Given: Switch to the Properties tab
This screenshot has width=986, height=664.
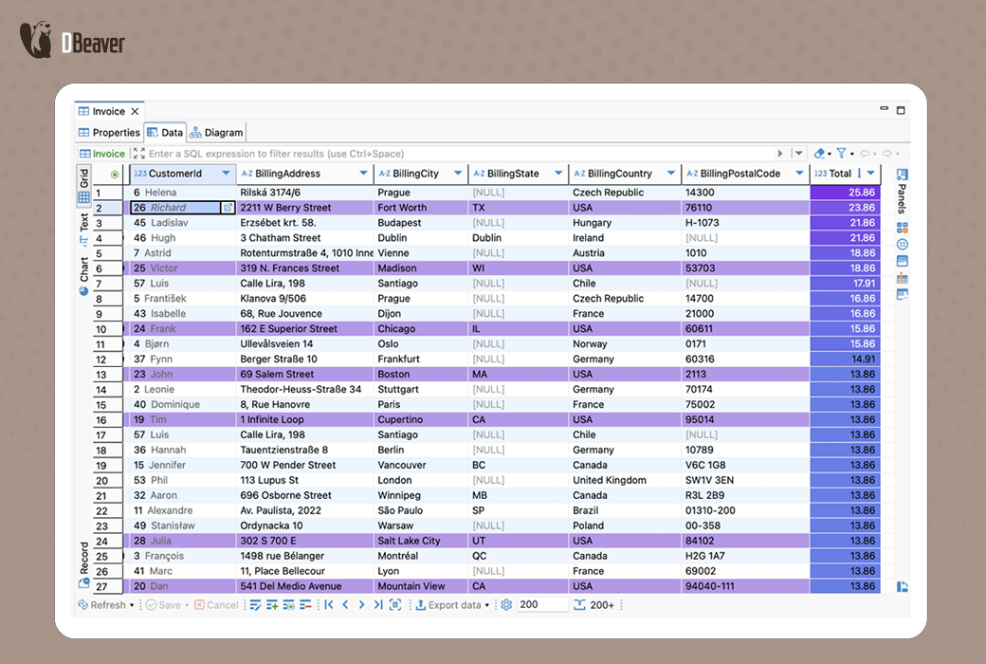Looking at the screenshot, I should coord(109,133).
